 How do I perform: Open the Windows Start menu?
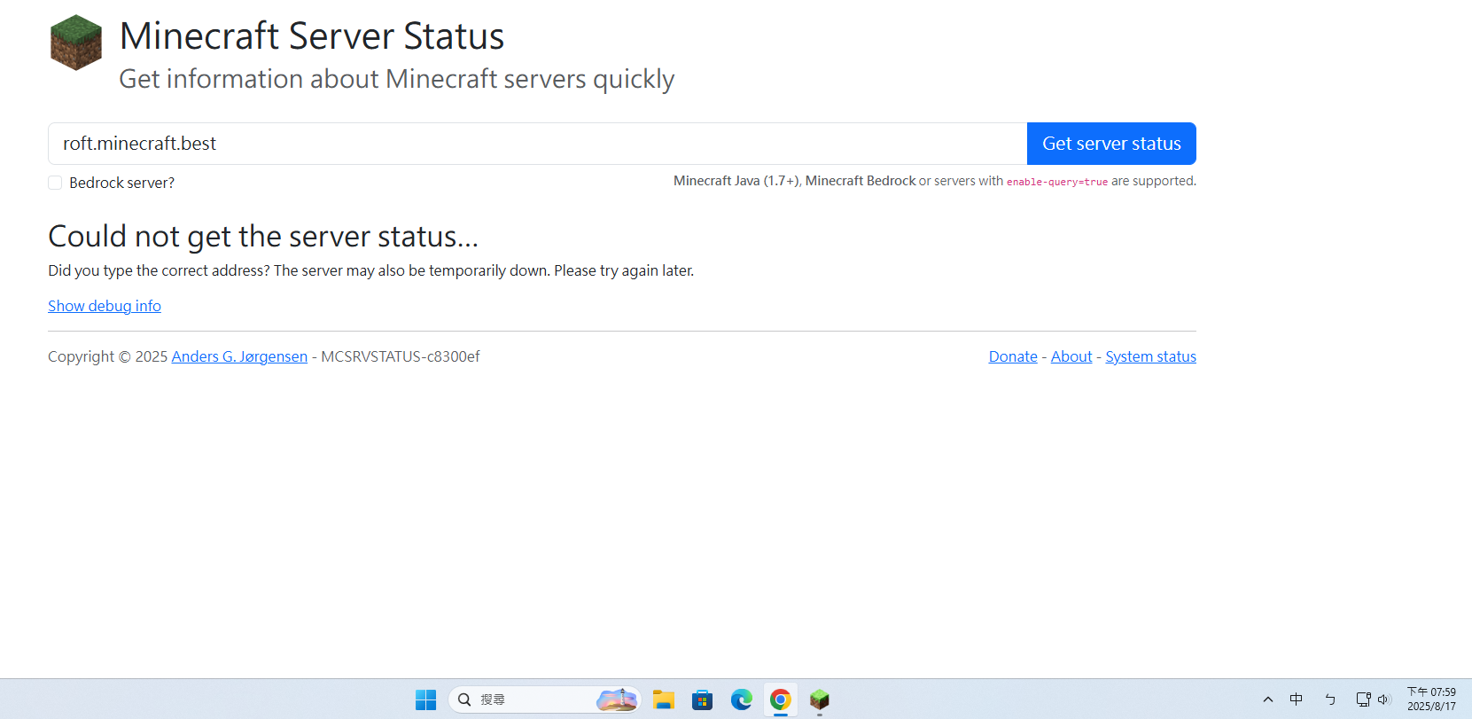(426, 699)
